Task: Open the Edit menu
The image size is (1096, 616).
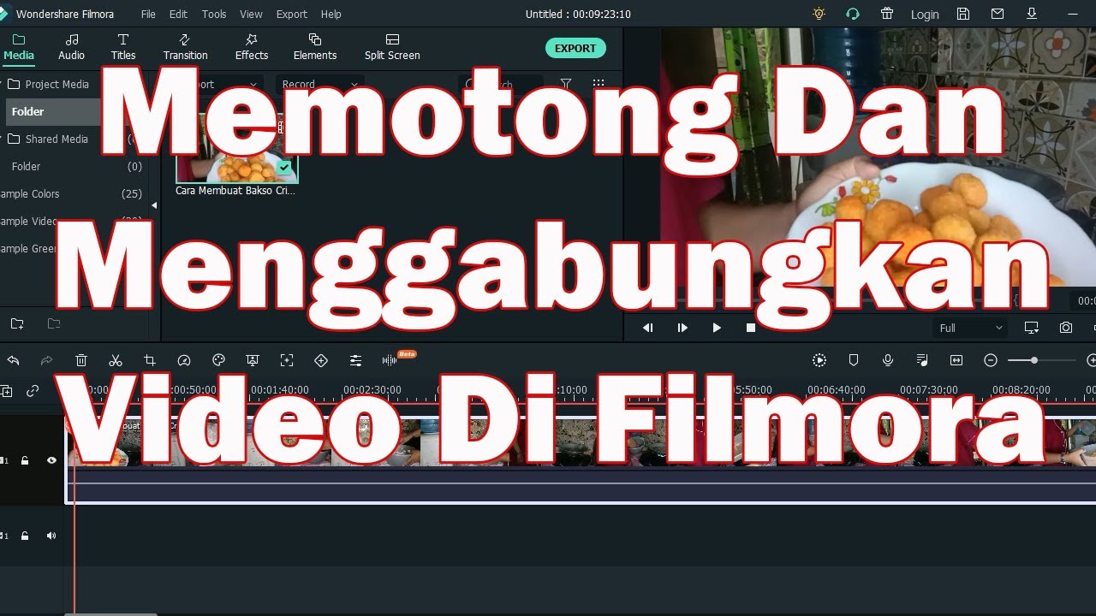Action: (178, 14)
